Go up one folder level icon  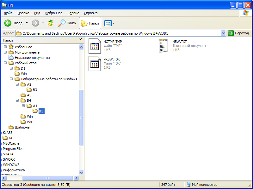pos(51,23)
